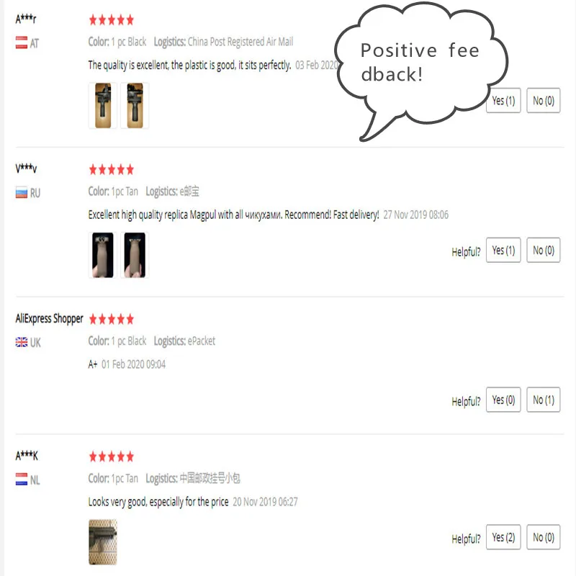Viewport: 576px width, 576px height.
Task: Click Netherlands flag icon beside NL
Action: point(22,480)
